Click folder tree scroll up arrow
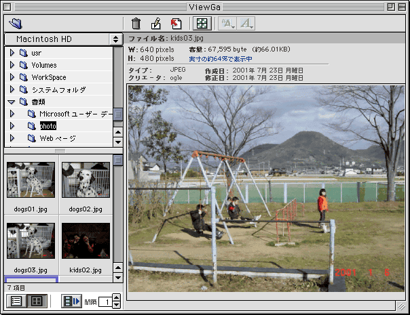The image size is (410, 315). click(x=118, y=132)
